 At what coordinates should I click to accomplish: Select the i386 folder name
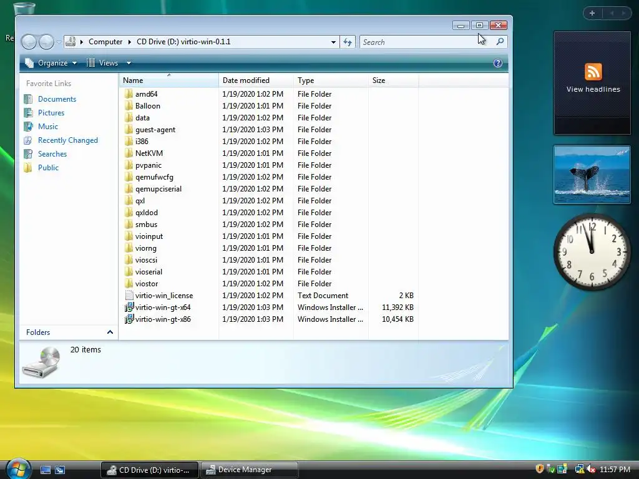point(142,142)
